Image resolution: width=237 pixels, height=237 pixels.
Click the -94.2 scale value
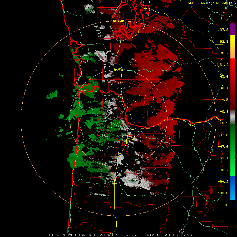(x=223, y=182)
